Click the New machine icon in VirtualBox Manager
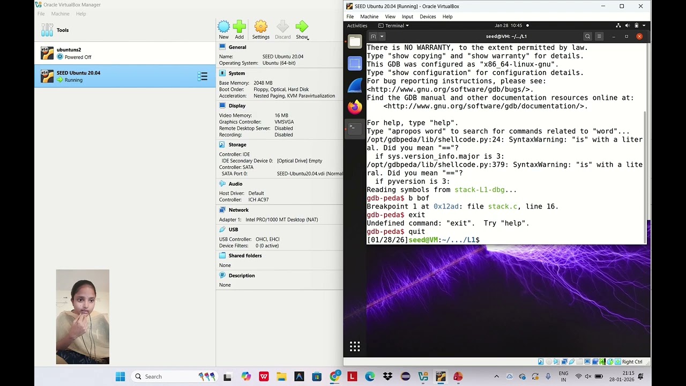Image resolution: width=686 pixels, height=386 pixels. [x=223, y=26]
